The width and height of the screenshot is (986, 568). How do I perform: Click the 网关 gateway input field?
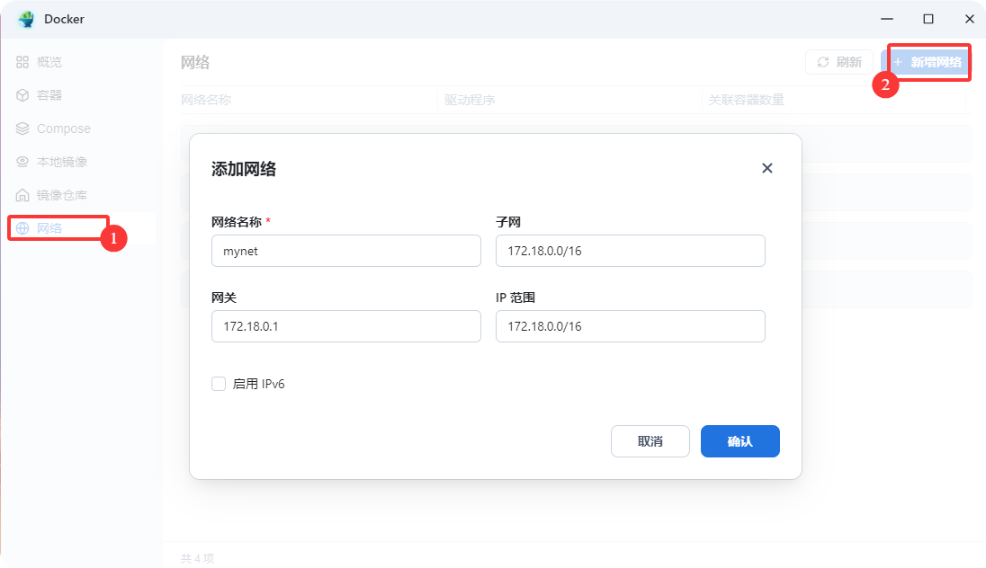[345, 327]
